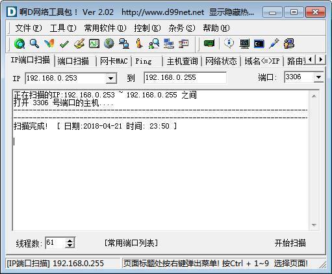Click status bar text [IP端口扫描] 192.168.0.255

(55, 264)
